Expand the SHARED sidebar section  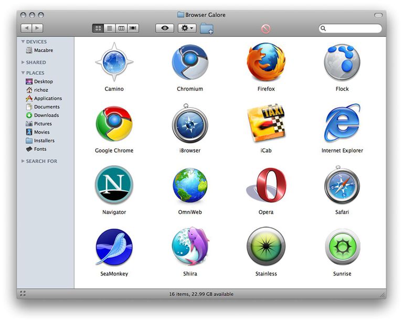click(x=23, y=62)
